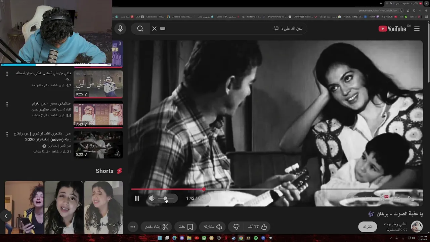Image resolution: width=430 pixels, height=242 pixels.
Task: Open the Xbox app in taskbar
Action: [x=204, y=238]
